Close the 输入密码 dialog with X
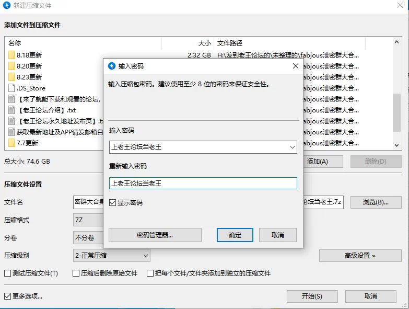409x309 pixels. (x=296, y=66)
